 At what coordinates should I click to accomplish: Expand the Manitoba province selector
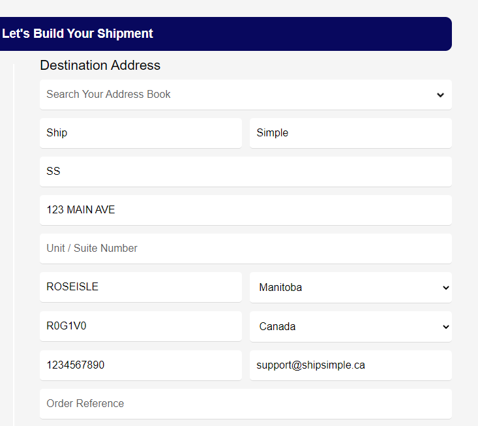tap(351, 287)
